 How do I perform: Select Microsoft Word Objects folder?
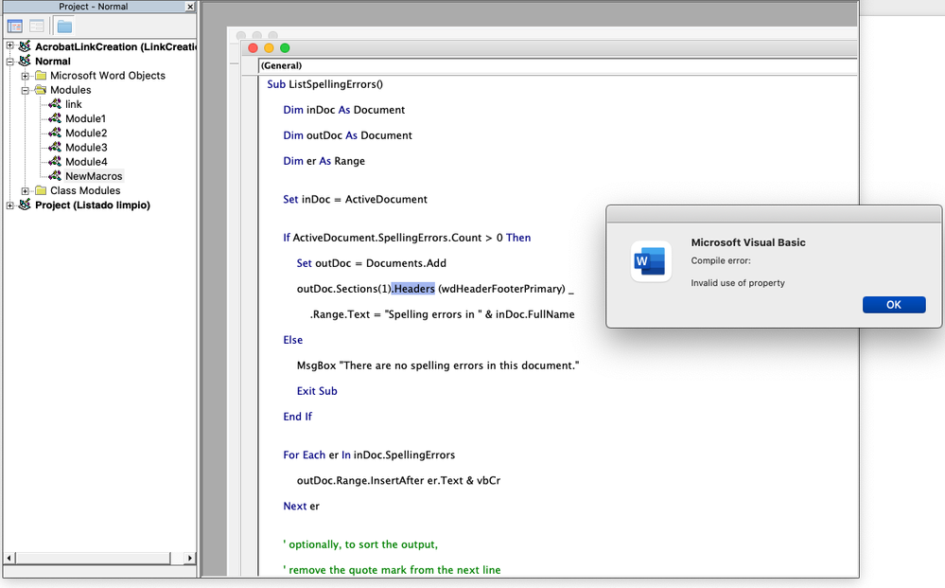coord(107,76)
